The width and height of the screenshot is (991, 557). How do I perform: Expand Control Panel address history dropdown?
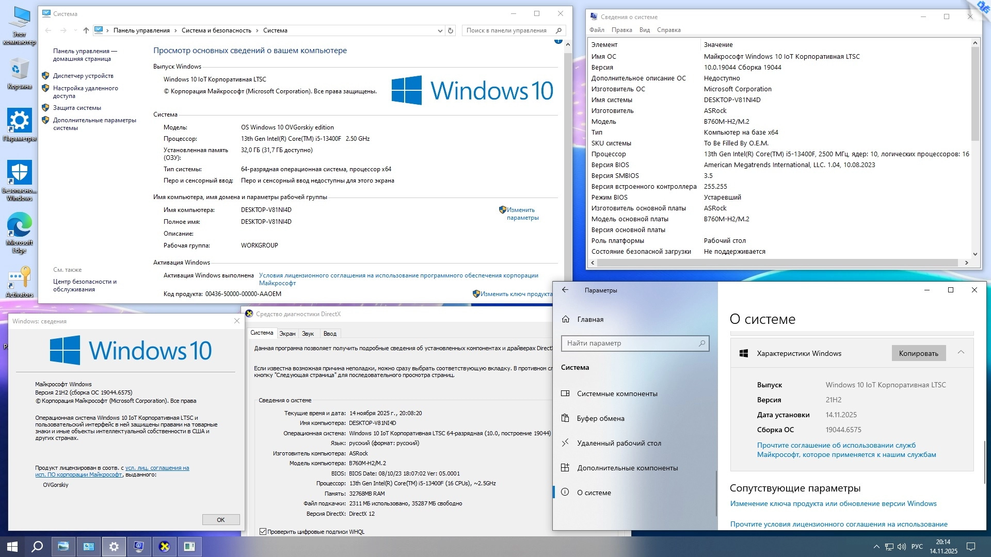pos(440,30)
